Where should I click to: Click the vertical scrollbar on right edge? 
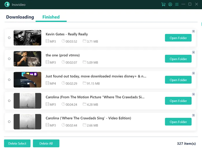tap(201, 24)
